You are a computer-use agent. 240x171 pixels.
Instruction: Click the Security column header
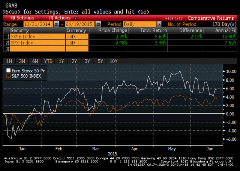point(37,30)
